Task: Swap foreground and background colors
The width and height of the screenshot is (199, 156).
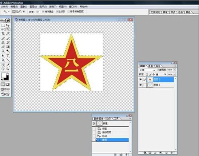Action: [x=8, y=74]
